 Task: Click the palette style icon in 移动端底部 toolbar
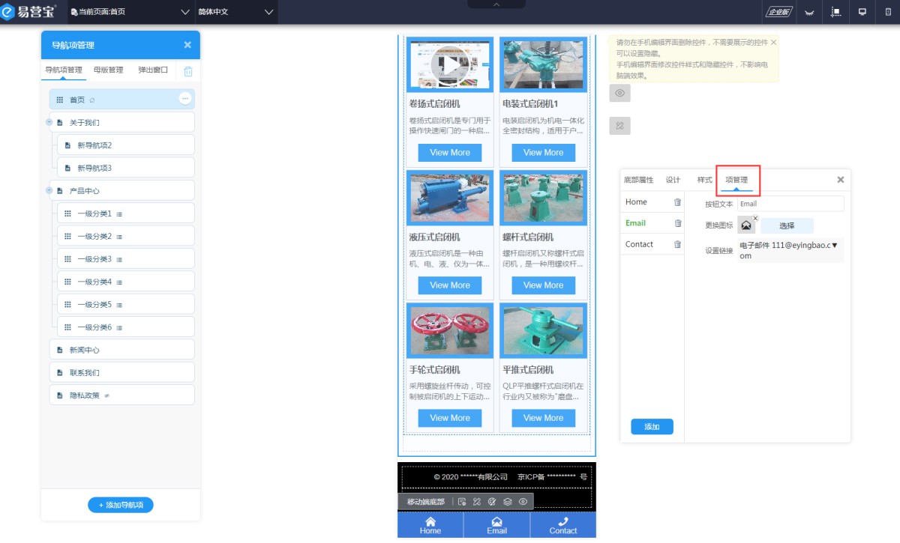click(x=492, y=502)
